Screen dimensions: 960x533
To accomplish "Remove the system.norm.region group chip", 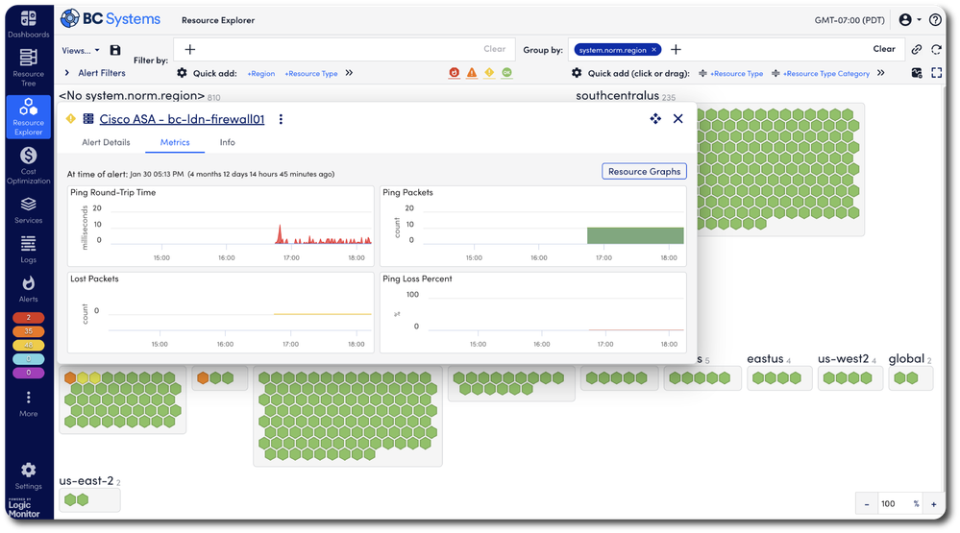I will click(x=653, y=50).
